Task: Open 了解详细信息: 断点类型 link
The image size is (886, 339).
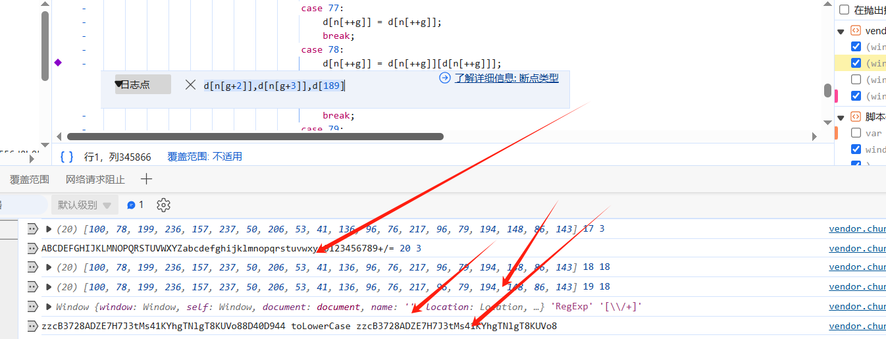Action: [507, 78]
